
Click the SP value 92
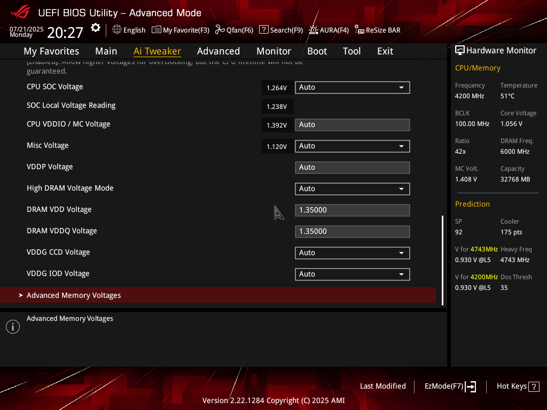pos(459,232)
